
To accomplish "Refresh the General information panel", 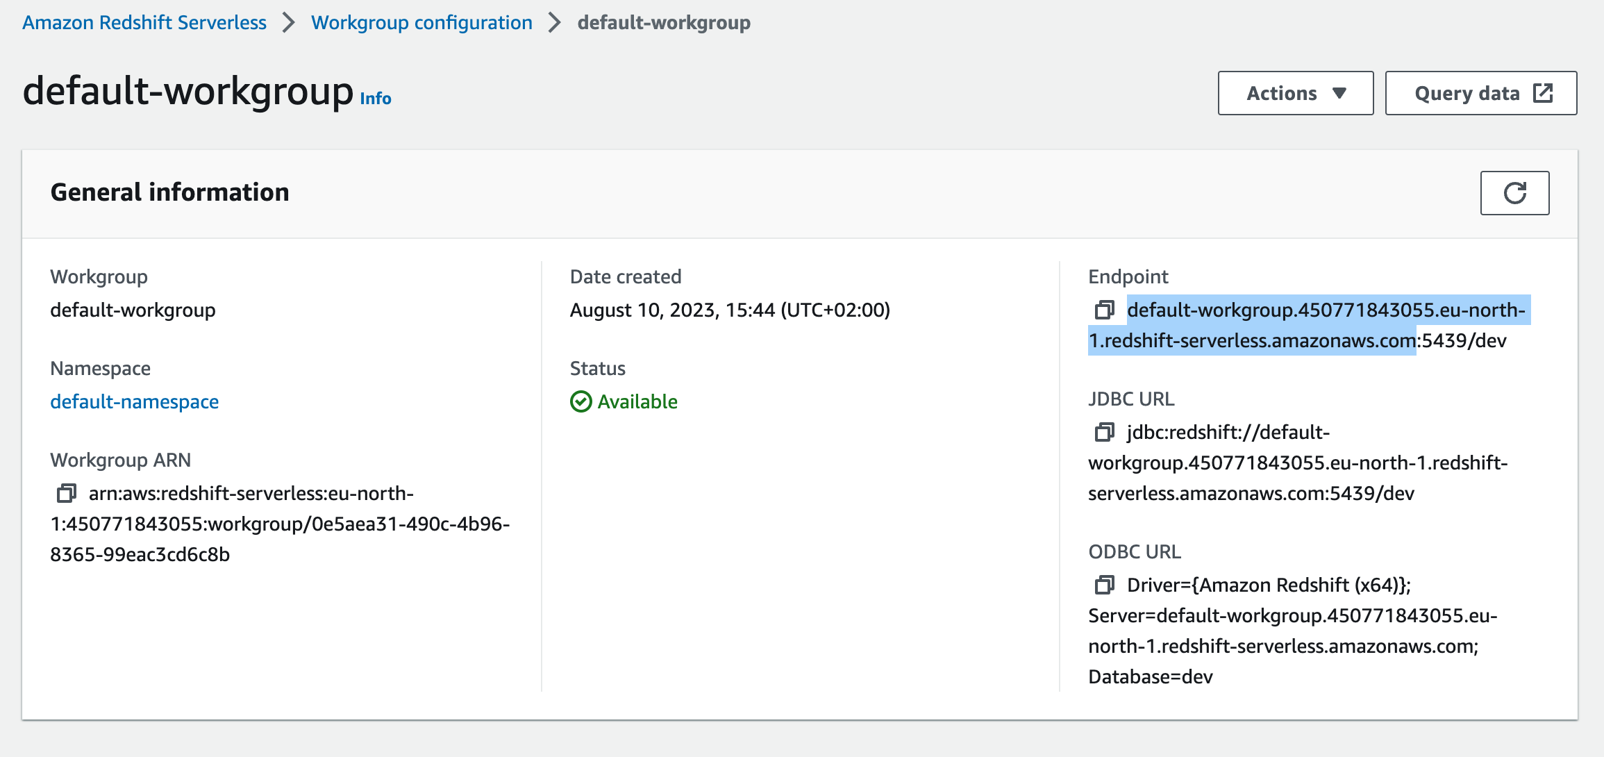I will (1514, 193).
